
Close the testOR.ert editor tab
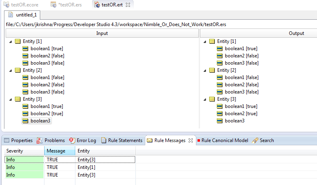pyautogui.click(x=128, y=5)
